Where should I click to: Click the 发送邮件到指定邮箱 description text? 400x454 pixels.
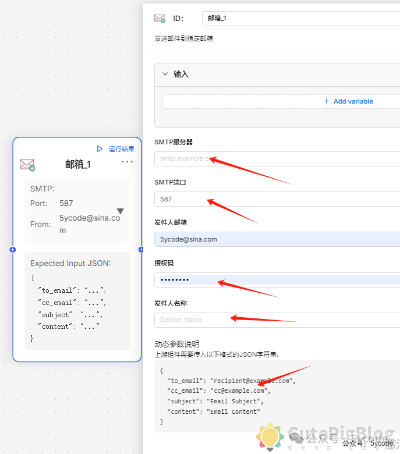click(183, 38)
